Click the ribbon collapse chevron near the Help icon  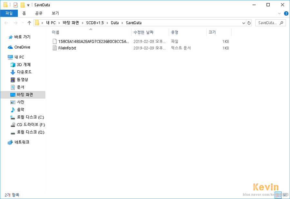click(x=280, y=13)
